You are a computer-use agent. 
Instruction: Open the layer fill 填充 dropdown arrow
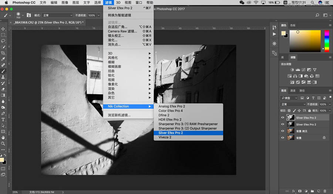tap(330, 110)
